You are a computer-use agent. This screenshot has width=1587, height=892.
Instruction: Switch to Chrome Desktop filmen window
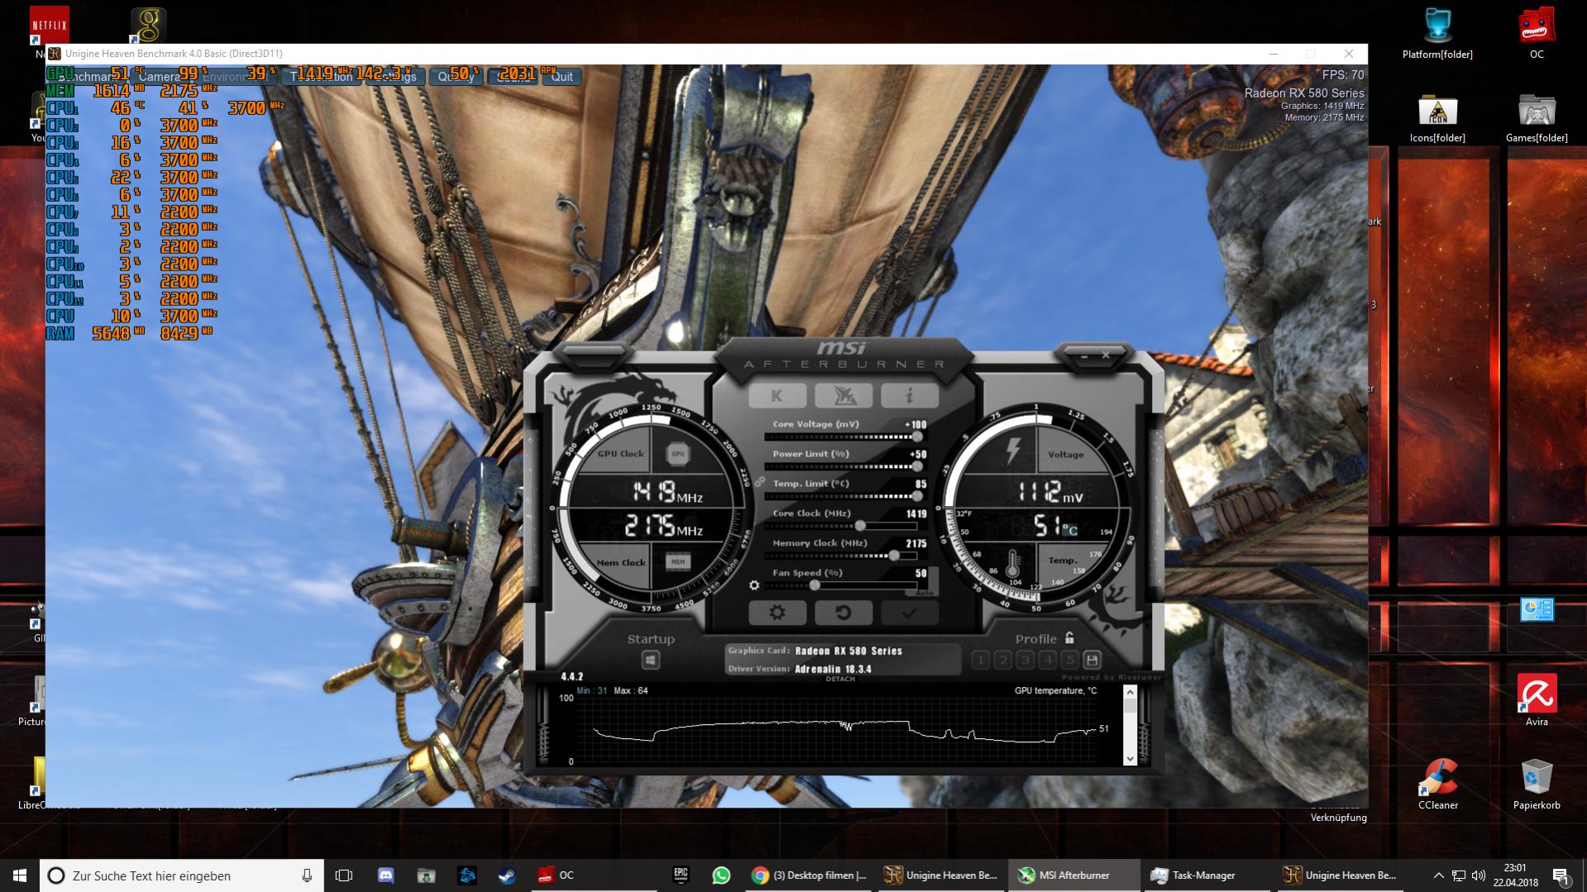(x=810, y=875)
